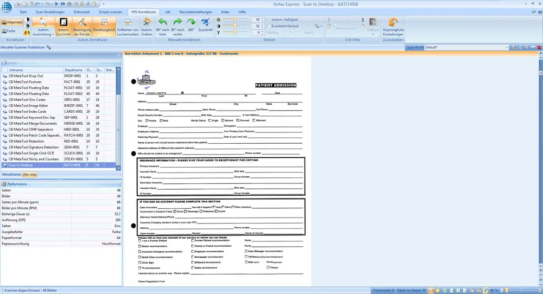Sort by Stapelname column header
The height and width of the screenshot is (294, 543).
74,70
